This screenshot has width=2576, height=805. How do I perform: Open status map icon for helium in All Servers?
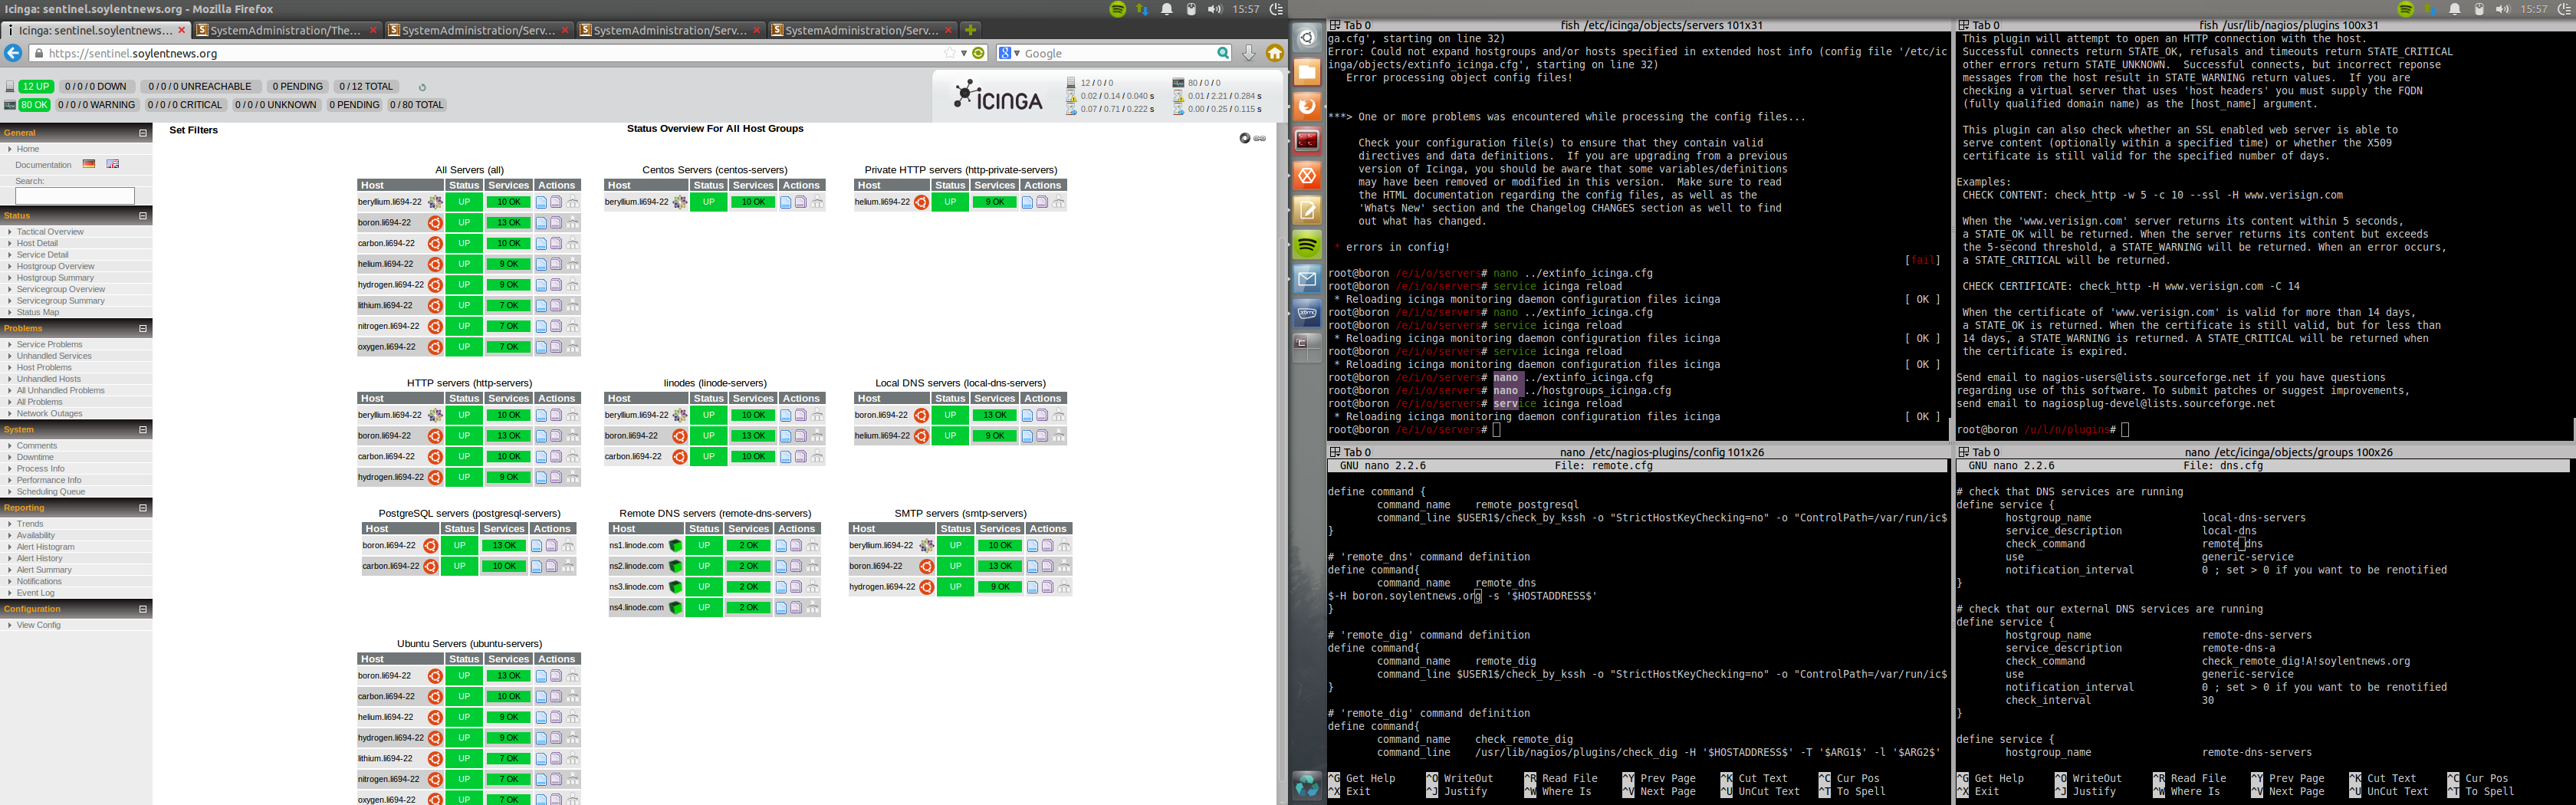click(x=573, y=265)
